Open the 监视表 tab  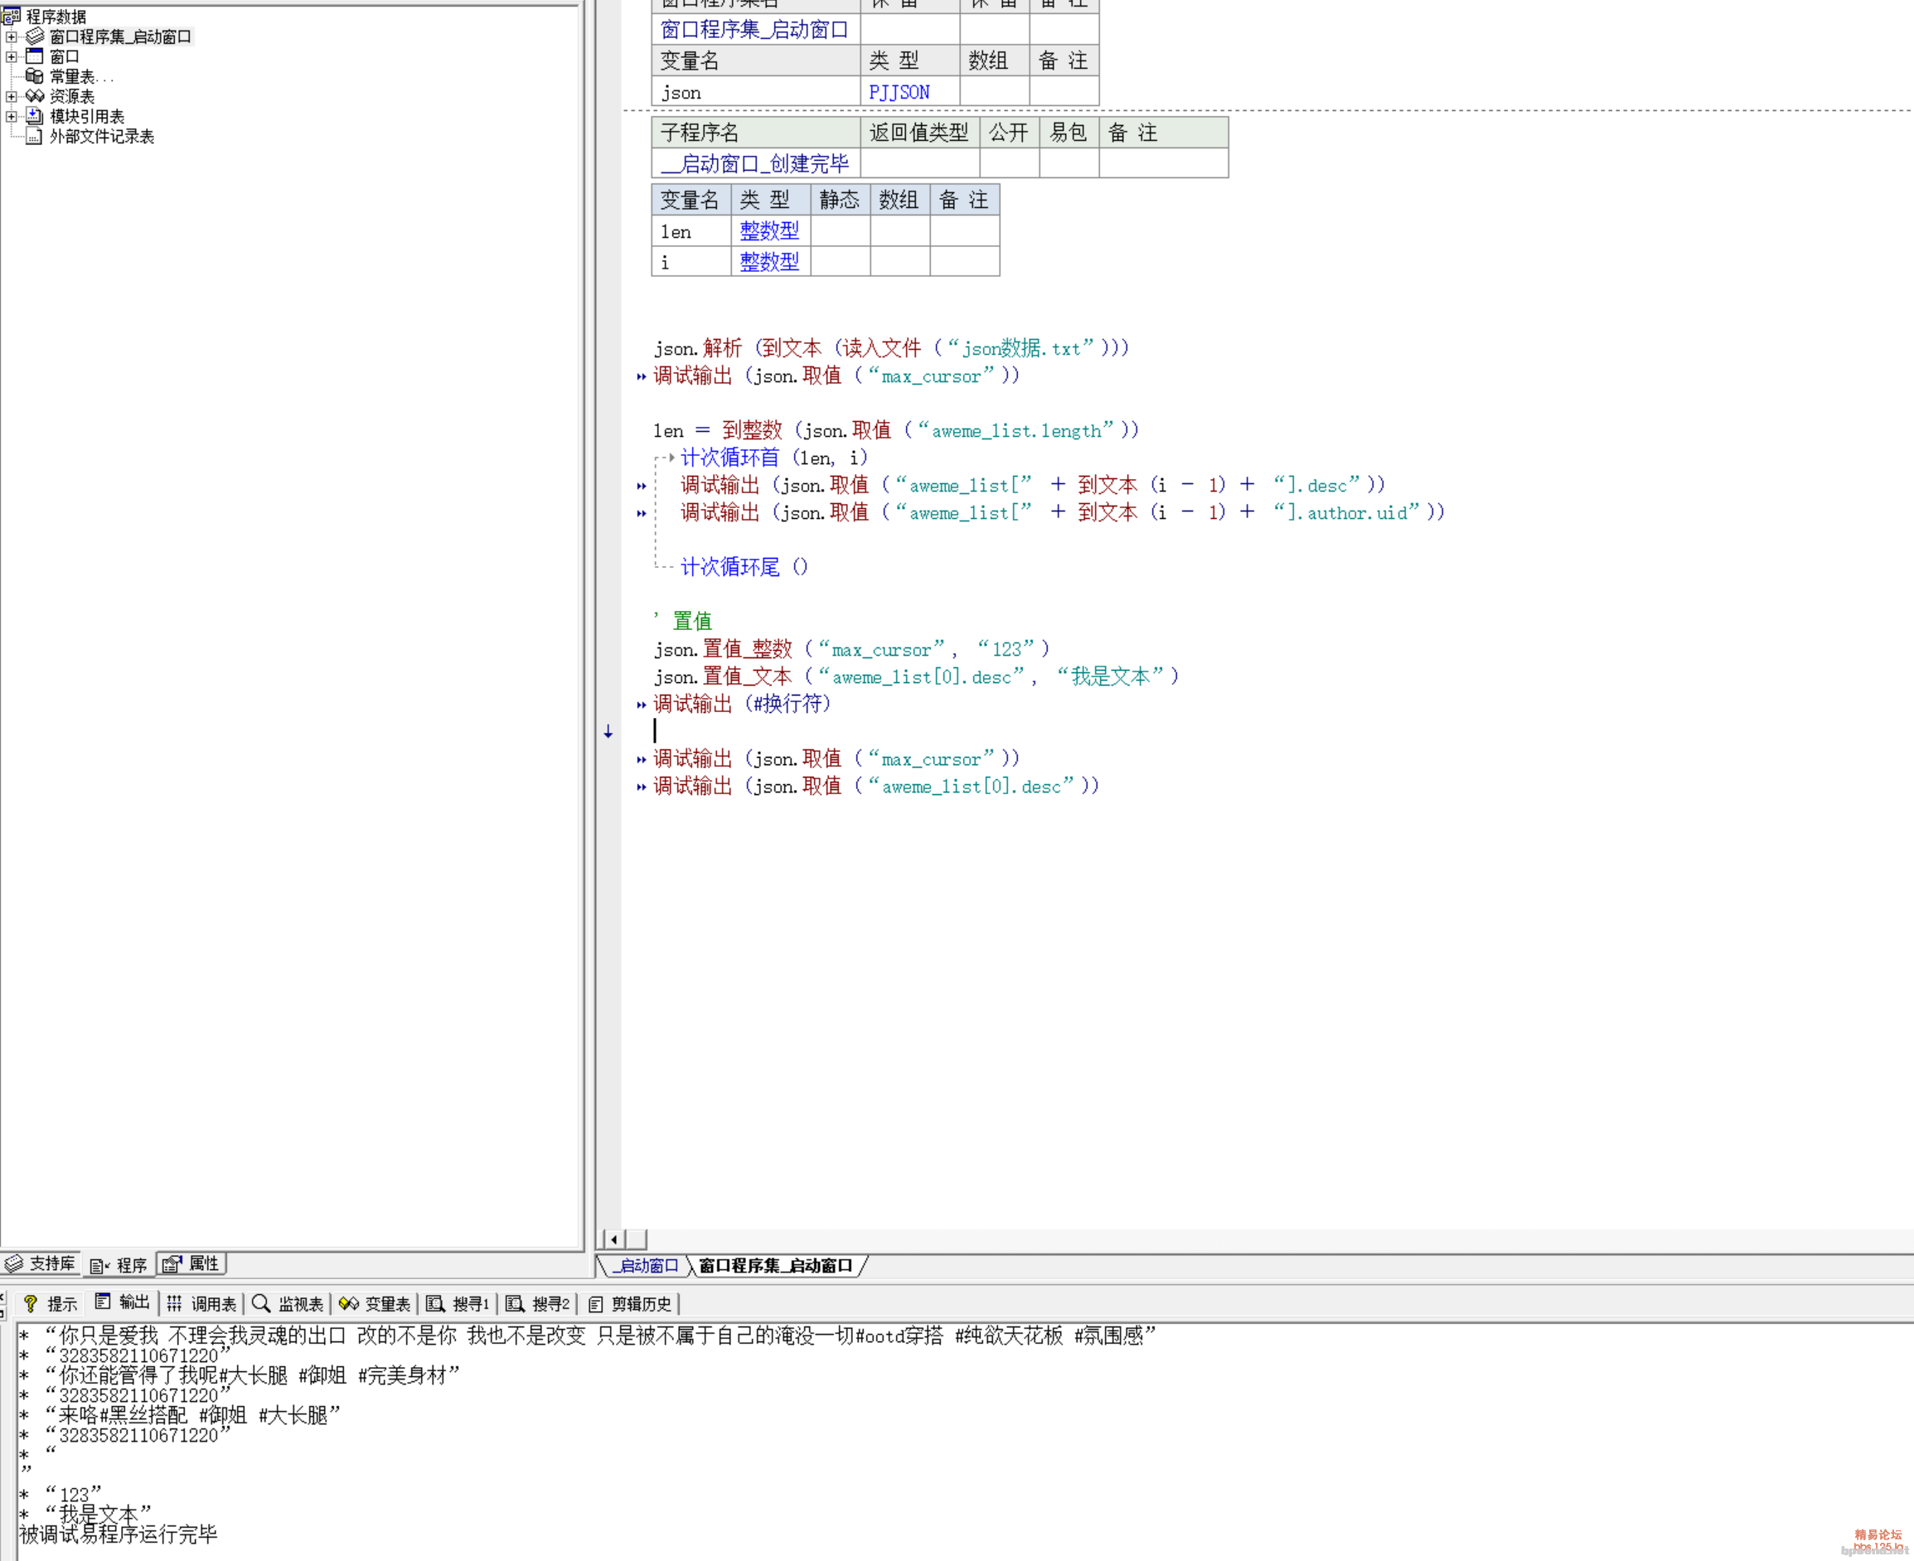288,1304
